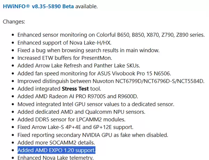
Task: Click the integrated Intel GPU sensor line
Action: (x=96, y=104)
